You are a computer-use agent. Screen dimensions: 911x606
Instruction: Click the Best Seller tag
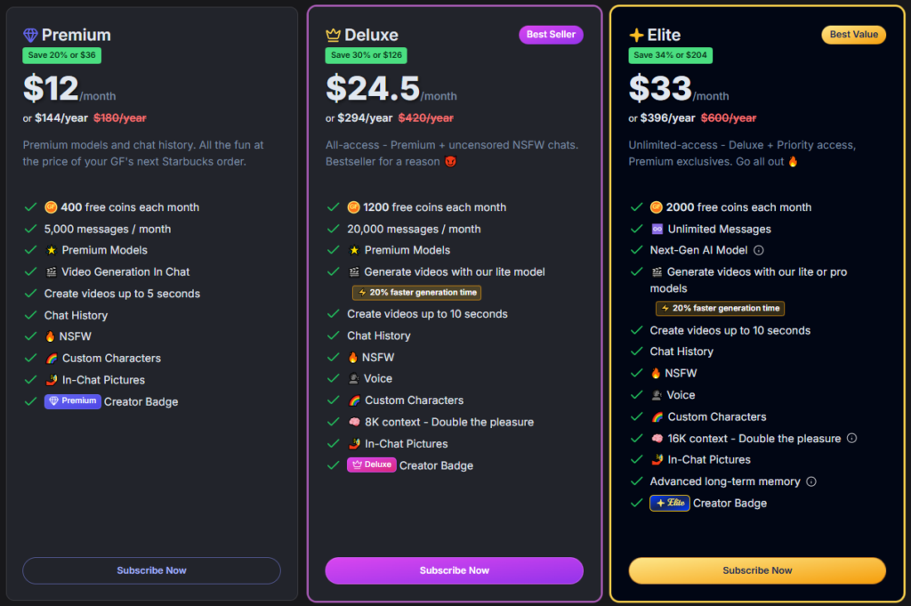pyautogui.click(x=549, y=35)
